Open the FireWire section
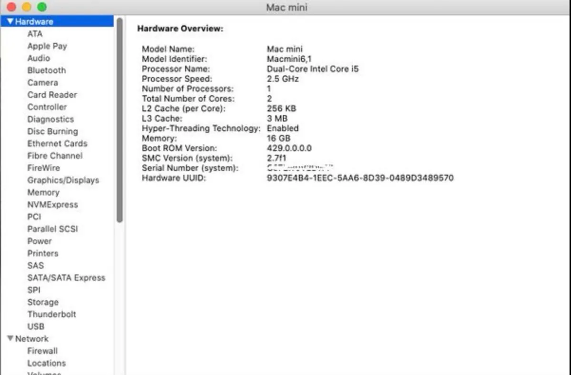Viewport: 571px width, 375px height. coord(43,168)
